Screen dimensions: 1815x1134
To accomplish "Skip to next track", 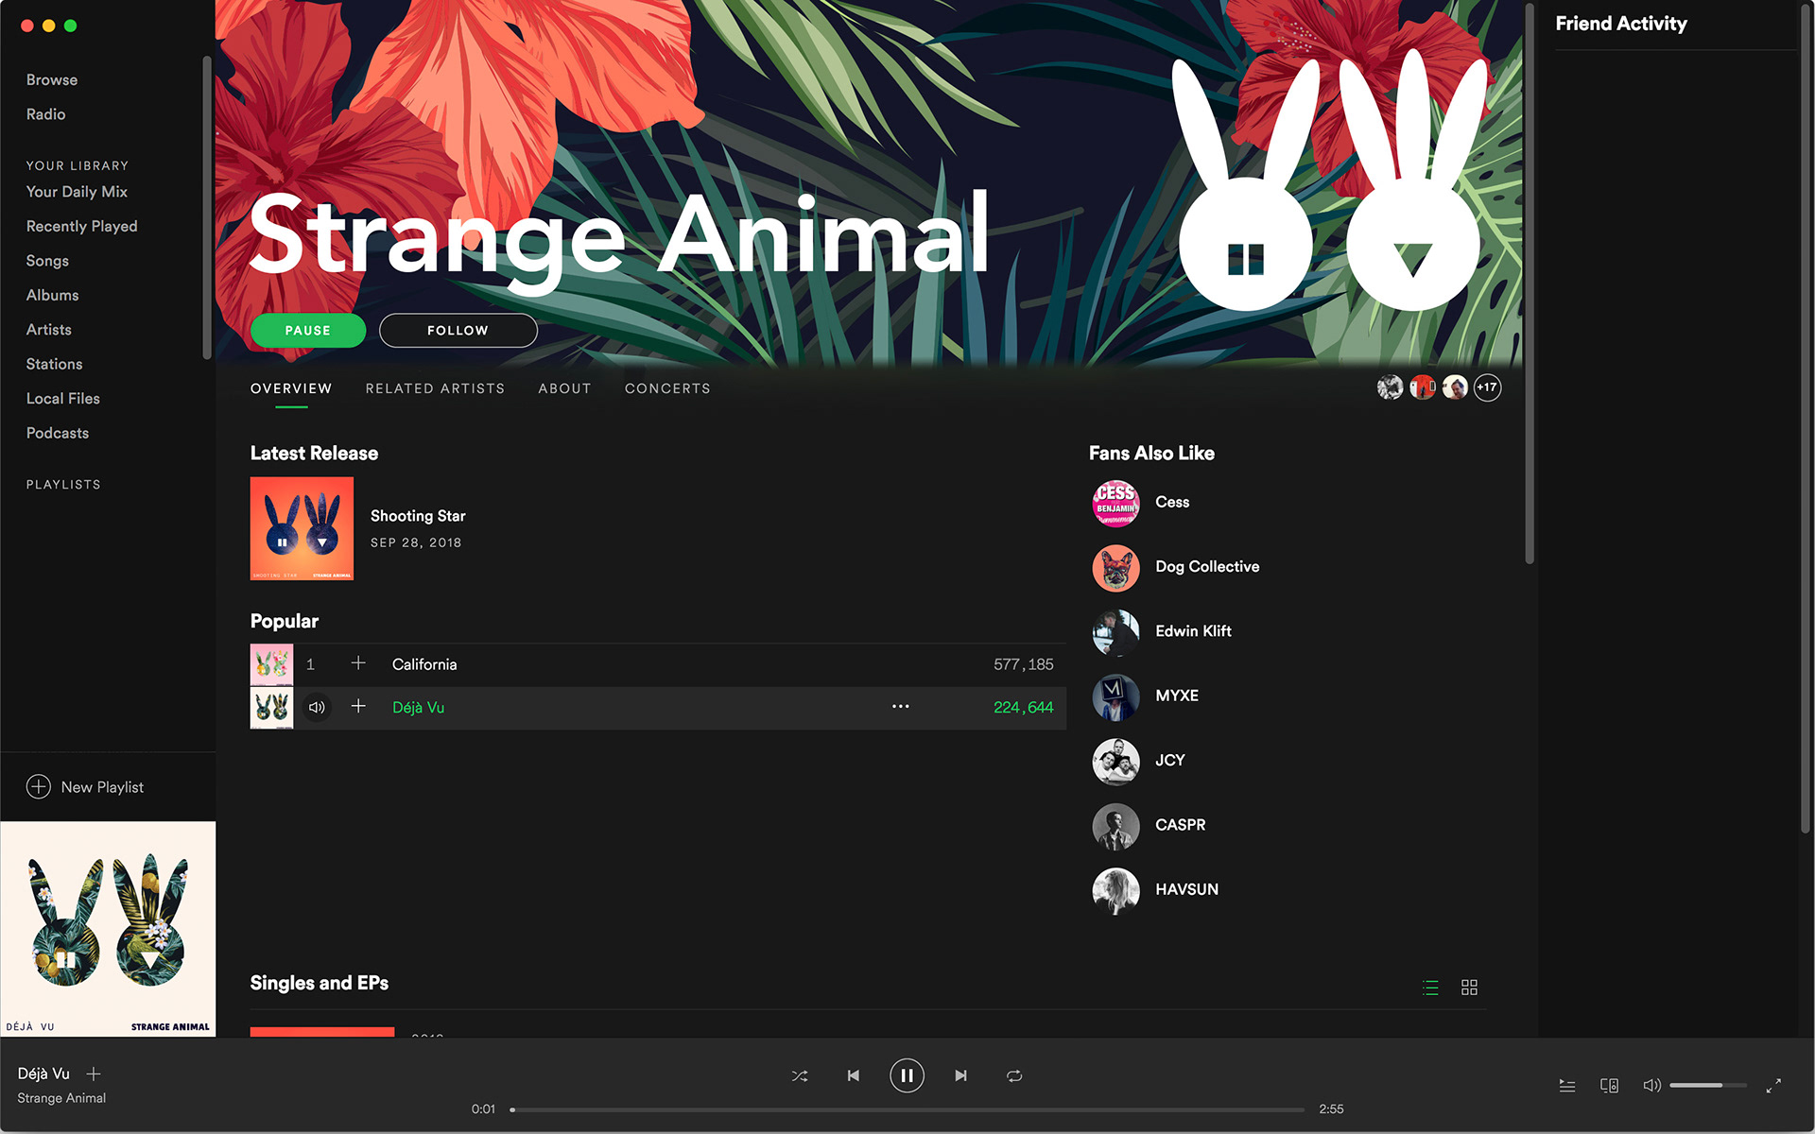I will 960,1075.
